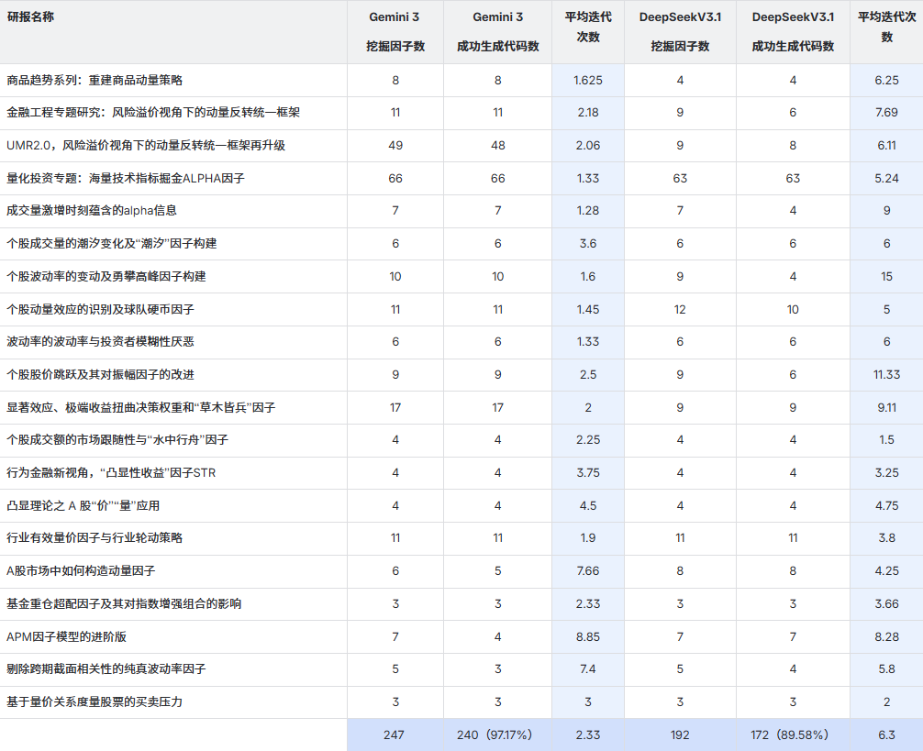
Task: Select row 行业有效量价因子与行业轮动策略
Action: (461, 538)
